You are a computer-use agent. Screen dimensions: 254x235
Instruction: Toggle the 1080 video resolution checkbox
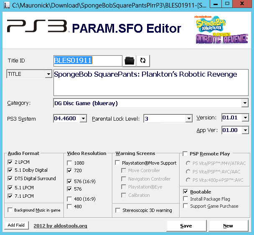click(70, 163)
